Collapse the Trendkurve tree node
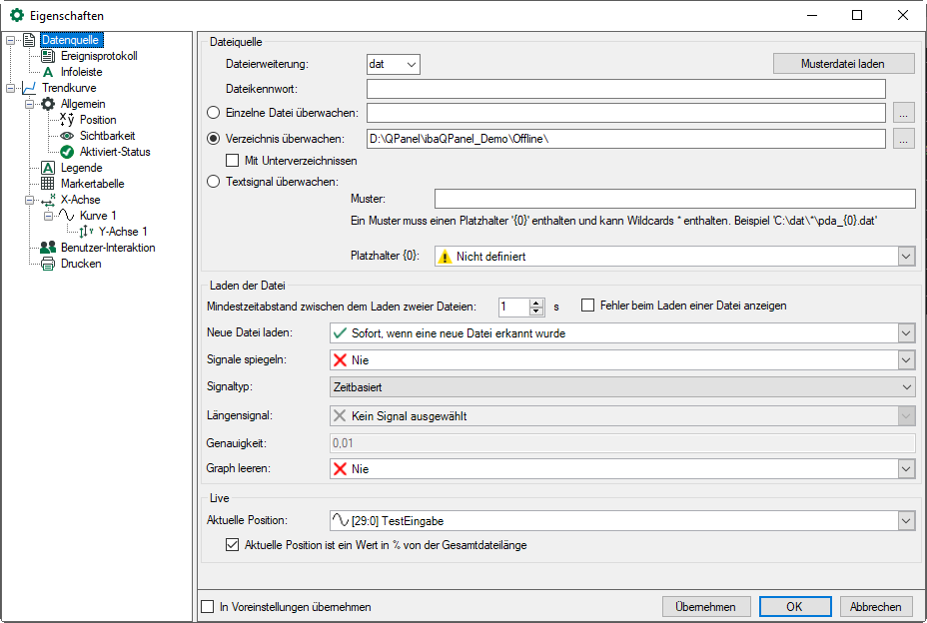Screen dimensions: 927x623 [10, 88]
